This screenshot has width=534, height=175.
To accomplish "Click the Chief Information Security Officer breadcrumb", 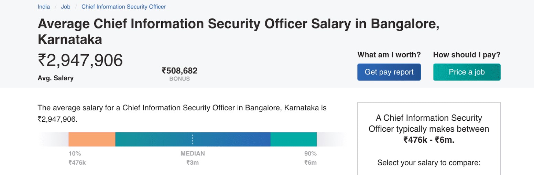I will [x=123, y=7].
